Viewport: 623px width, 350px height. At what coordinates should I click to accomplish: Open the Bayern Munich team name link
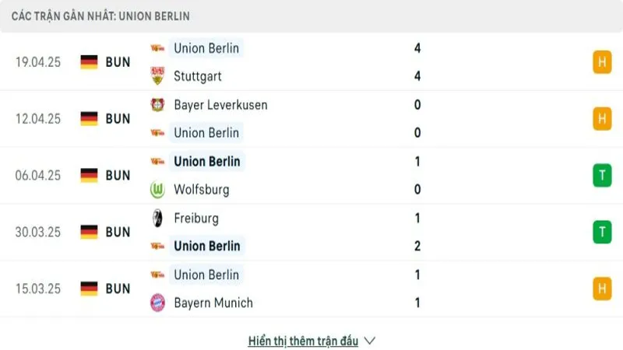[213, 303]
